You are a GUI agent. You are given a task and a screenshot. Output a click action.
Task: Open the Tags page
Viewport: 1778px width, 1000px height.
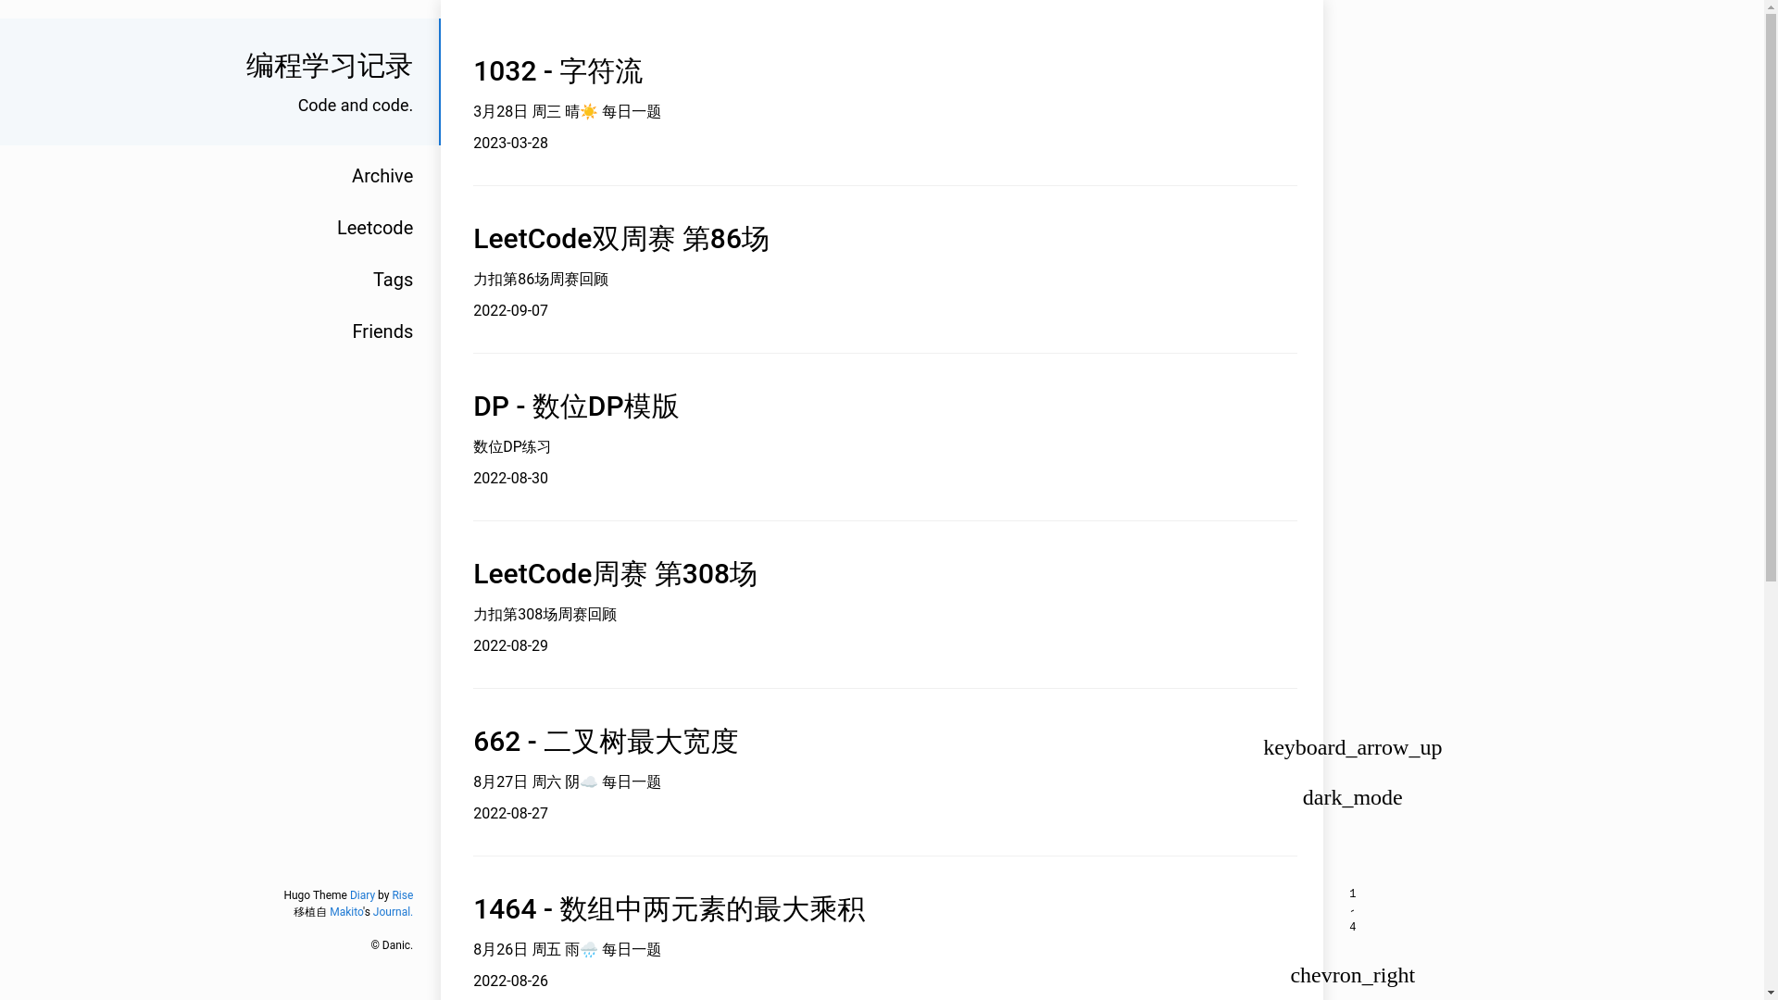click(393, 280)
